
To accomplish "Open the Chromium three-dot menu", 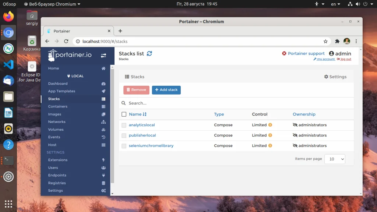I will click(356, 42).
